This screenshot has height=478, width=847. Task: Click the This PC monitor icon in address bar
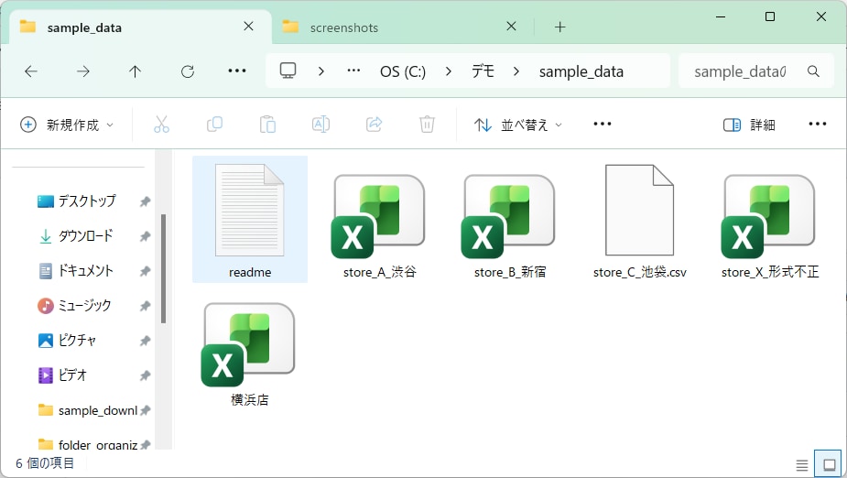pyautogui.click(x=288, y=71)
